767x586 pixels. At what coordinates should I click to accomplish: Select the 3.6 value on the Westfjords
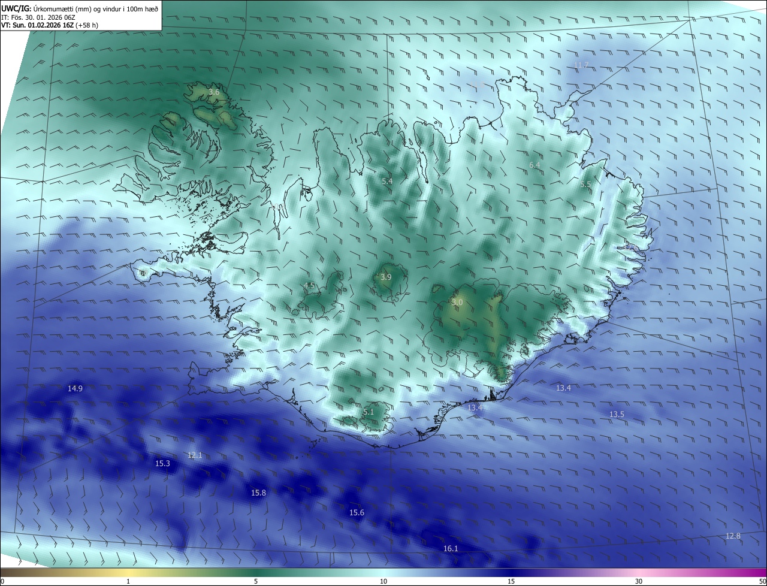[214, 92]
